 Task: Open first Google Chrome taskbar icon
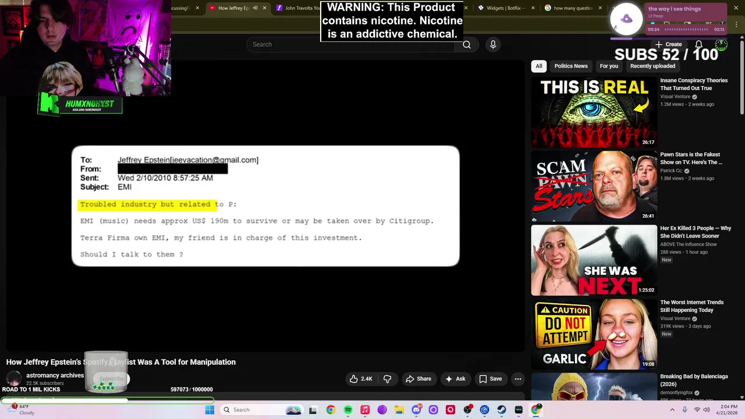pyautogui.click(x=331, y=410)
